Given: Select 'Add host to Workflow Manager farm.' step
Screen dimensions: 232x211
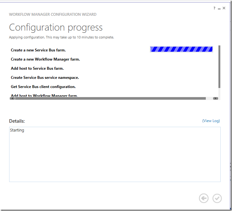Looking at the screenshot, I should click(x=45, y=96).
